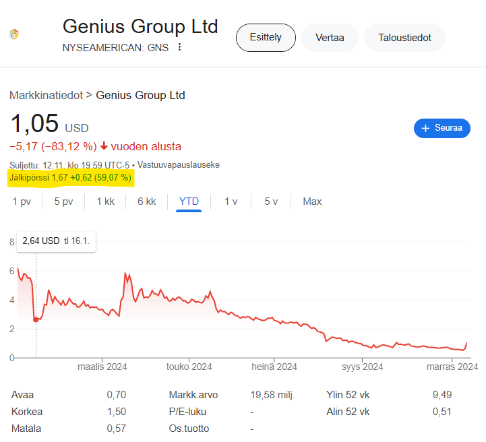The image size is (486, 442).
Task: Select the YTD time range
Action: coord(189,201)
